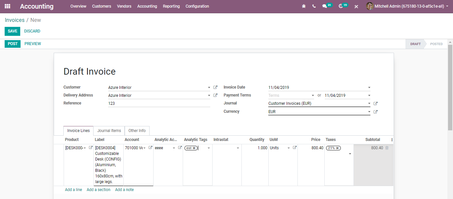This screenshot has width=453, height=199.
Task: Expand the Payment Terms dropdown
Action: click(313, 96)
